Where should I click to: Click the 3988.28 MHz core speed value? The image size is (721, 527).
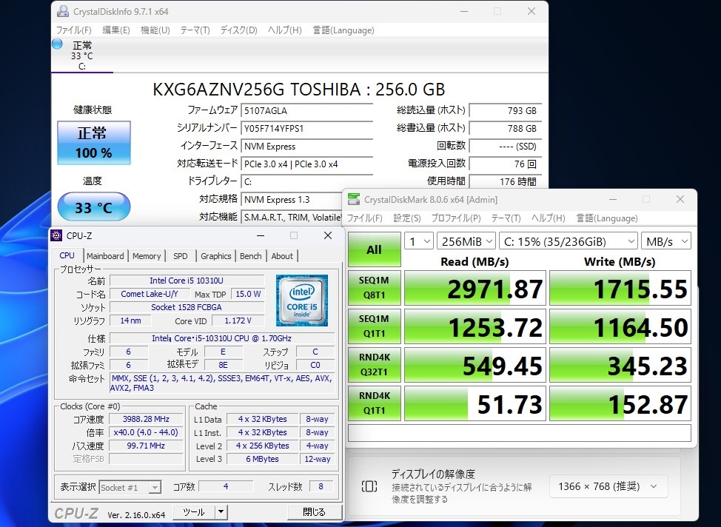[147, 419]
